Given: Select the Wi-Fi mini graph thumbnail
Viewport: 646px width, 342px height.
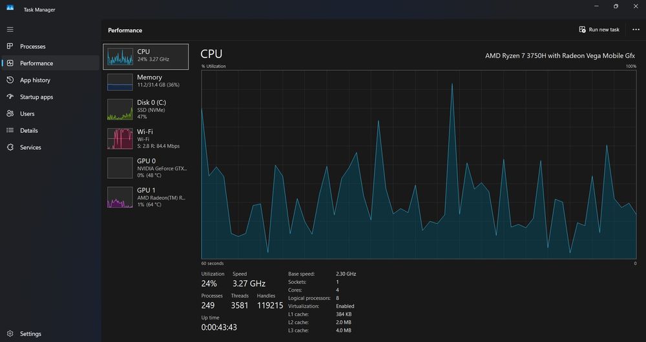Looking at the screenshot, I should pos(120,139).
